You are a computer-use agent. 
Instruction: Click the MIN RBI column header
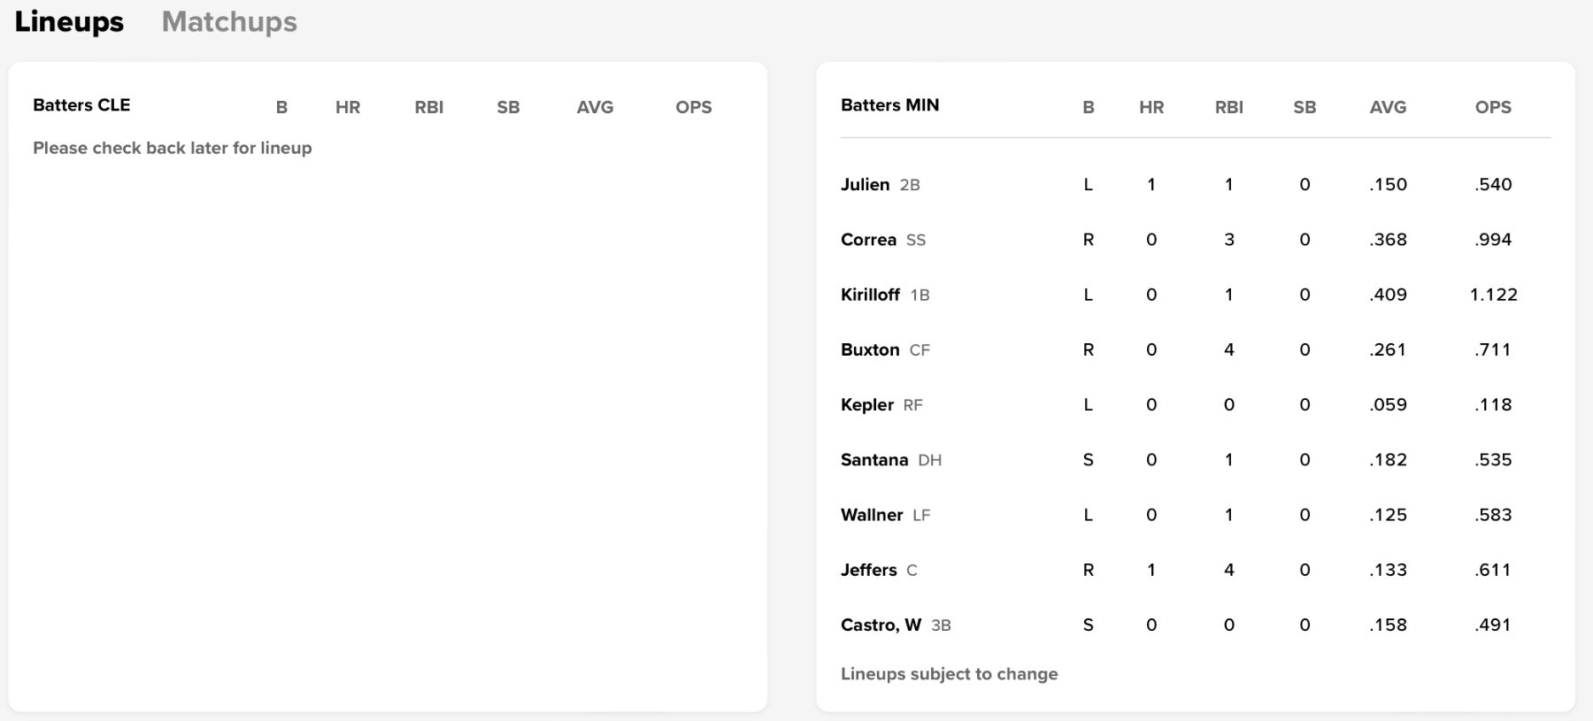1228,107
